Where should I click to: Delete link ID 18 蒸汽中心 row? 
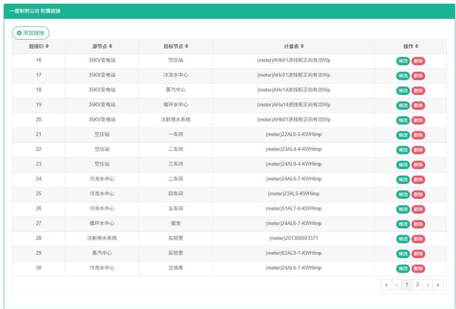pyautogui.click(x=418, y=90)
